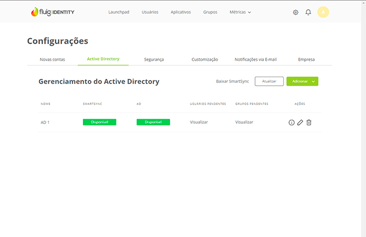Expand the Adicionar dropdown button
The image size is (366, 237).
pyautogui.click(x=302, y=81)
